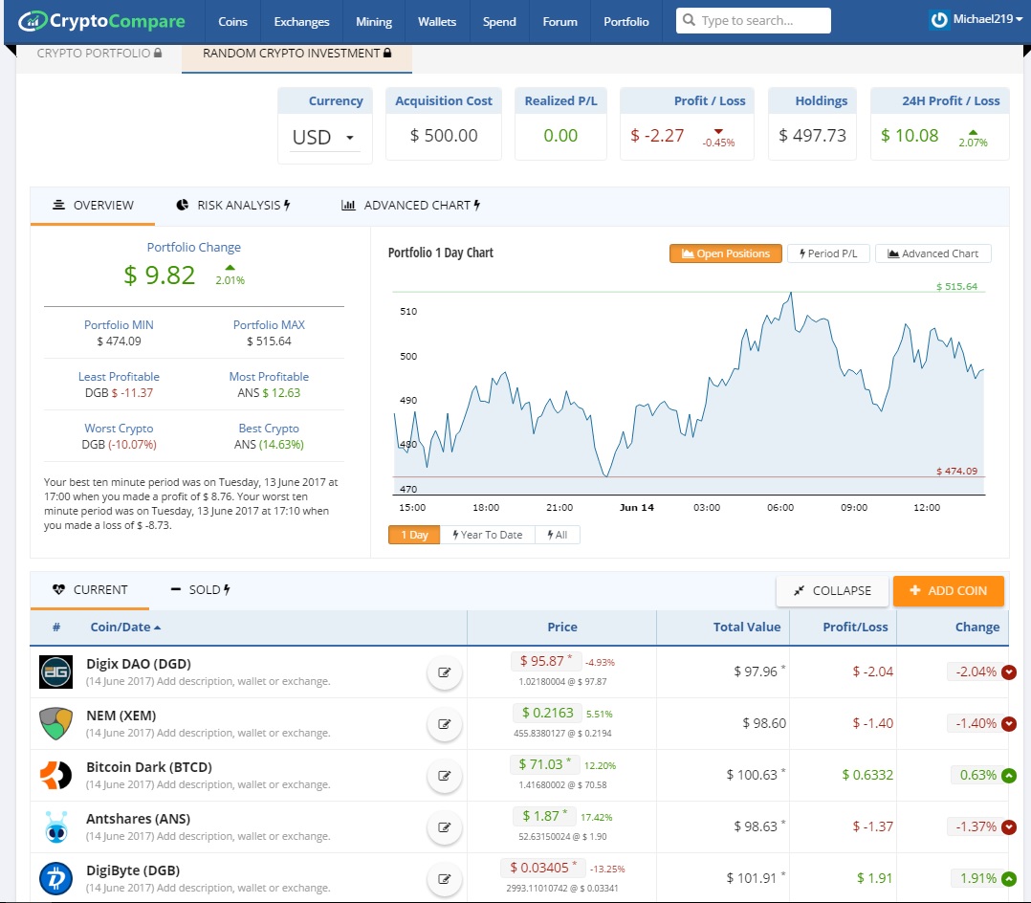This screenshot has height=903, width=1031.
Task: Click the bar chart icon of Advanced Chart tab
Action: [348, 206]
